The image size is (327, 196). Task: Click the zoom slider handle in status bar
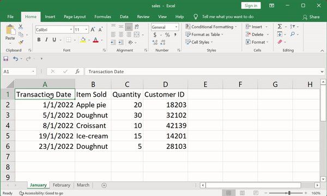click(289, 193)
